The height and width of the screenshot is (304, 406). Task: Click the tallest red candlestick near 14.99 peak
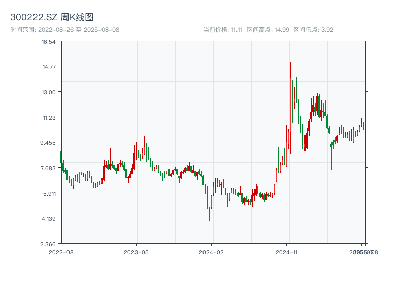(x=290, y=108)
